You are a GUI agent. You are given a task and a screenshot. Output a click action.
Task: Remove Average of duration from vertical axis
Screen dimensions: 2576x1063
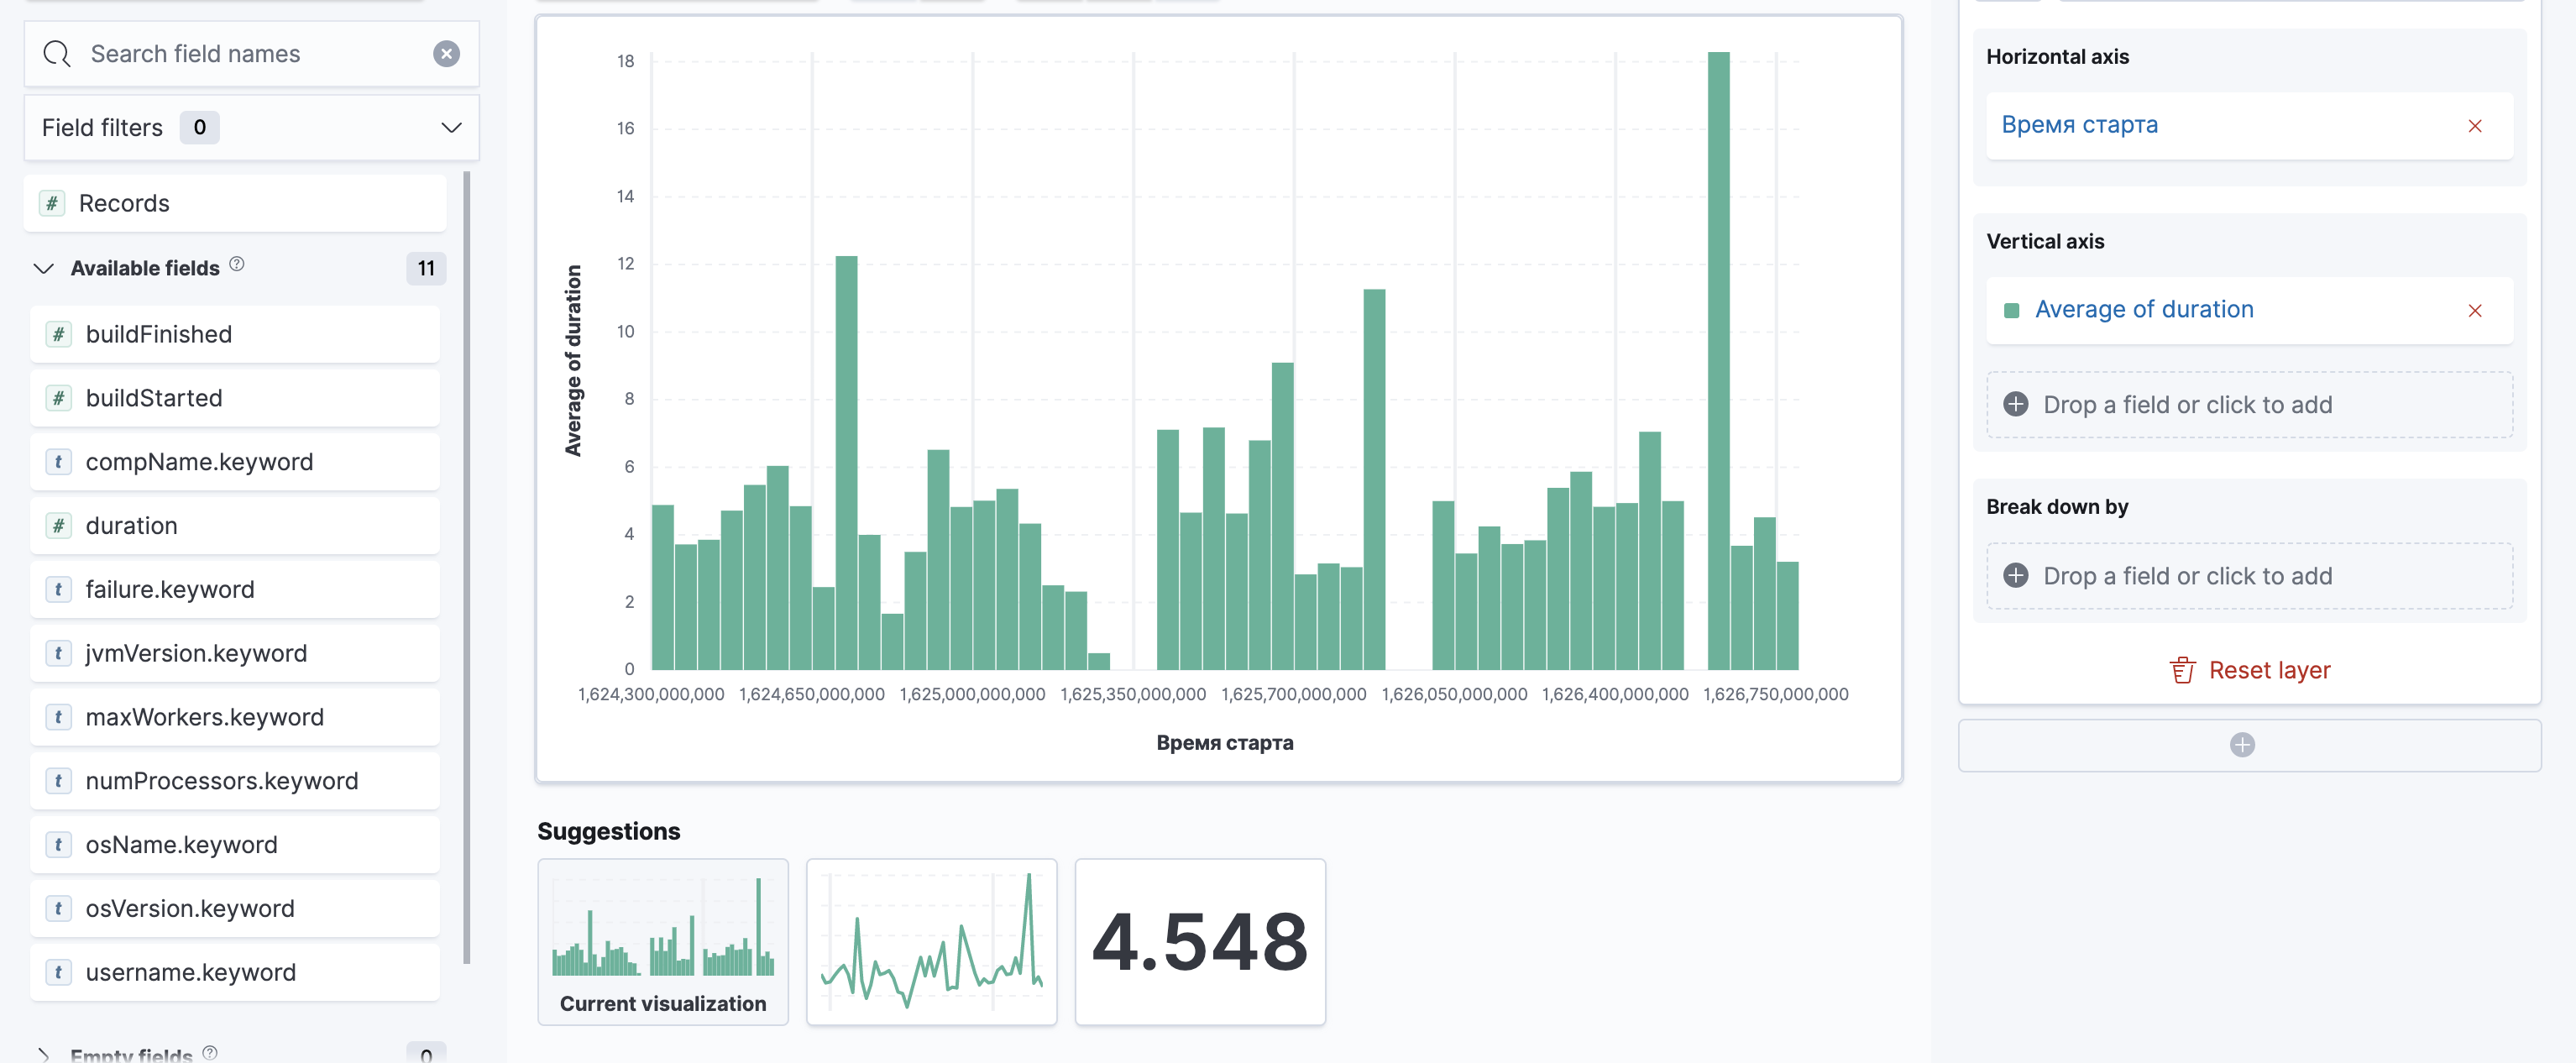2474,311
